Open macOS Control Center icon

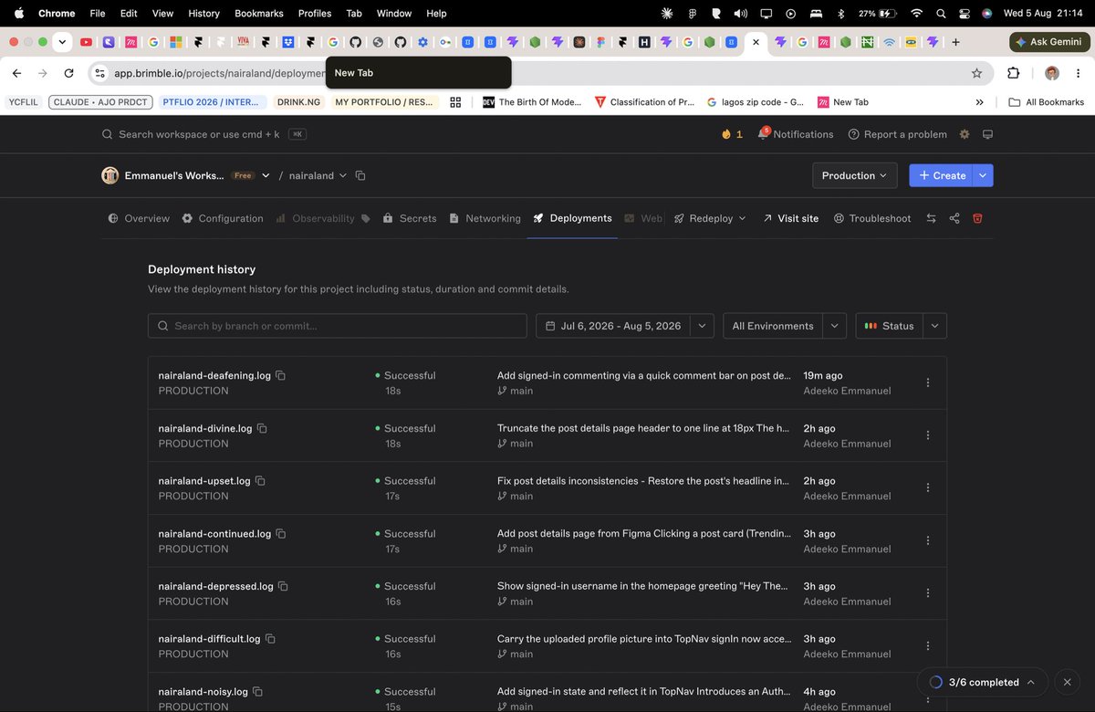[965, 14]
